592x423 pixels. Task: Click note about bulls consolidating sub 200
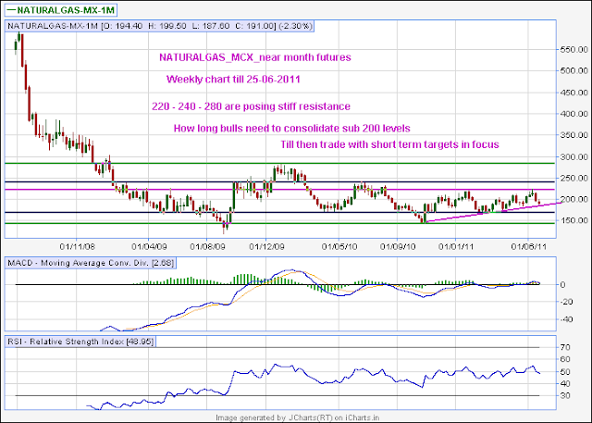(x=292, y=129)
